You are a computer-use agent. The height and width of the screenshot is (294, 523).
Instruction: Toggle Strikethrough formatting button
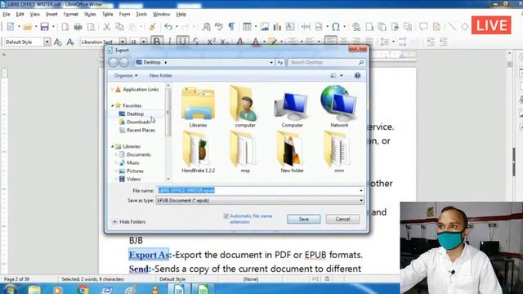(196, 42)
